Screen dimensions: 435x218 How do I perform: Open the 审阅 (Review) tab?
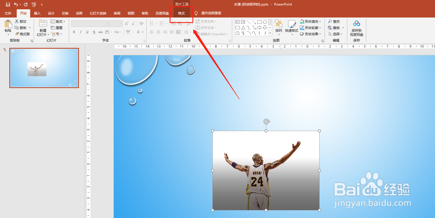[x=117, y=13]
